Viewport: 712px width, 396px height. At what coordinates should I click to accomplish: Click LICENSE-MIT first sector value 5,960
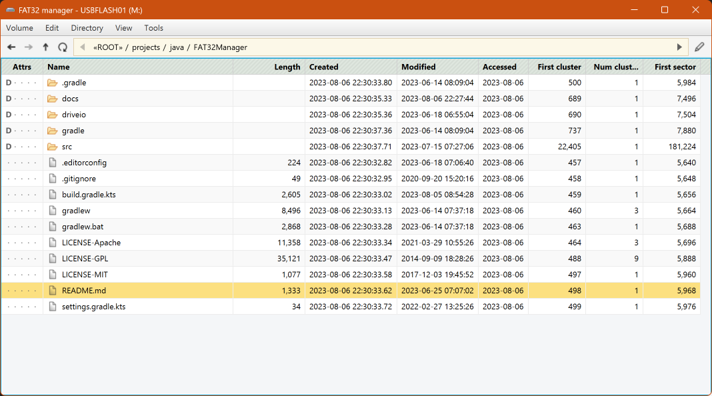pyautogui.click(x=686, y=274)
